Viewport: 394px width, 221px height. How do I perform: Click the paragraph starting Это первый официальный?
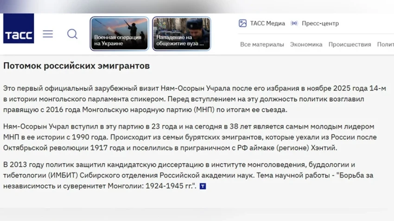(195, 98)
